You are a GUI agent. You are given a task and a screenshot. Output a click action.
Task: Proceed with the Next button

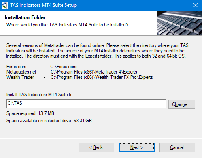pos(137,147)
